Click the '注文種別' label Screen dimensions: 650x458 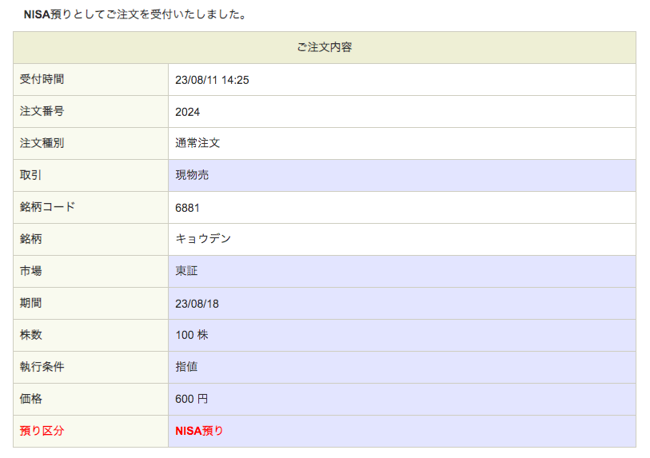point(42,143)
